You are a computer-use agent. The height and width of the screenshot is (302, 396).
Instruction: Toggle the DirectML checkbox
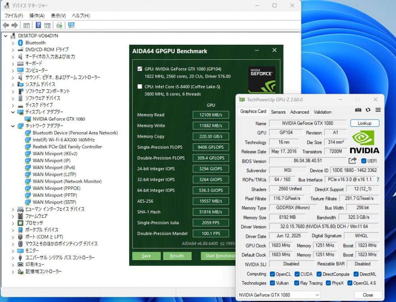[x=356, y=274]
